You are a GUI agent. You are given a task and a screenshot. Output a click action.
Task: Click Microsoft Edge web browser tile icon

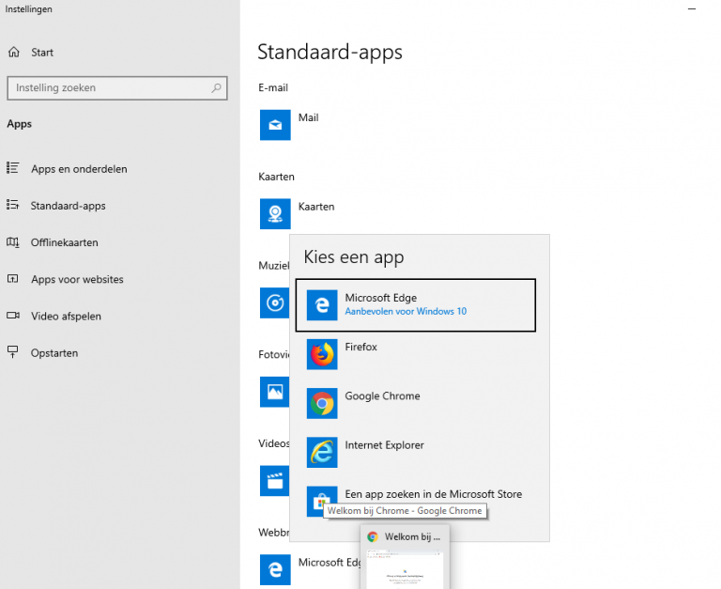[x=275, y=569]
